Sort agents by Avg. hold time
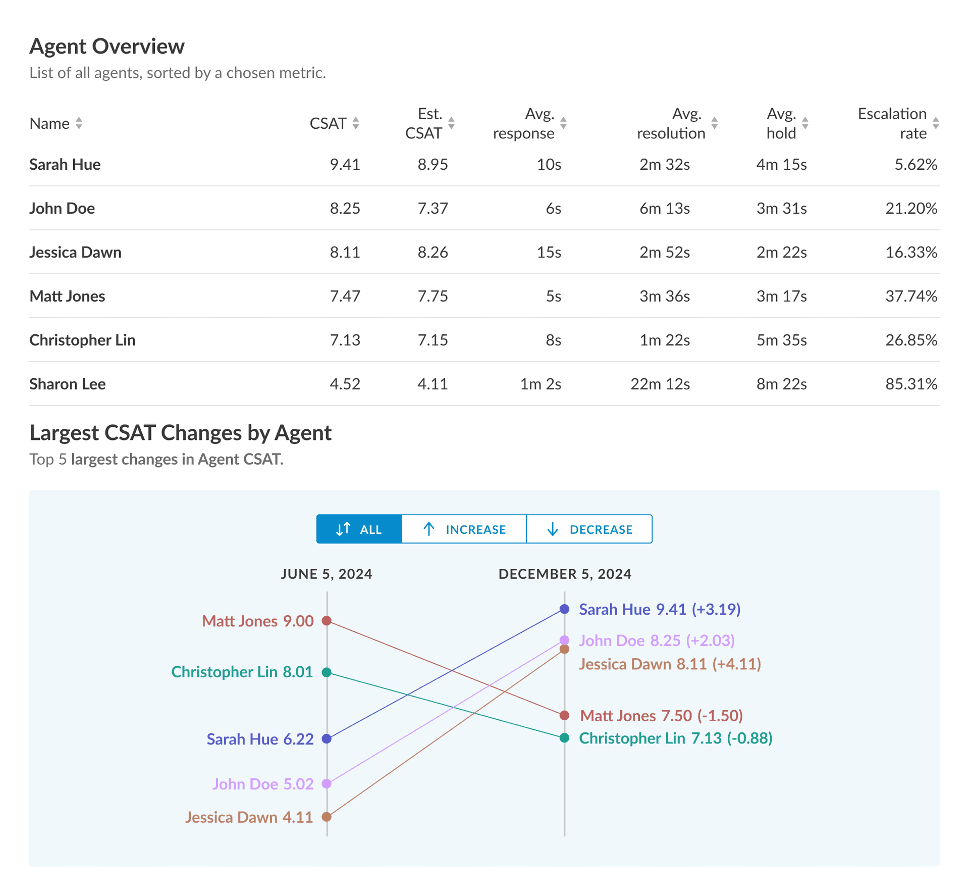969x891 pixels. point(806,123)
